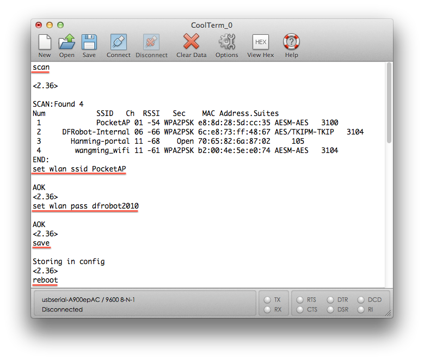Zoom window with green button
Image resolution: width=424 pixels, height=361 pixels.
[60, 25]
